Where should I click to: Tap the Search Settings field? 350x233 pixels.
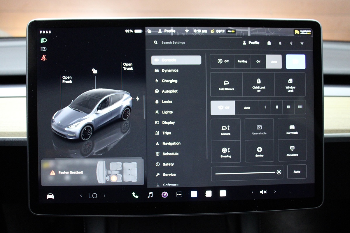(173, 43)
